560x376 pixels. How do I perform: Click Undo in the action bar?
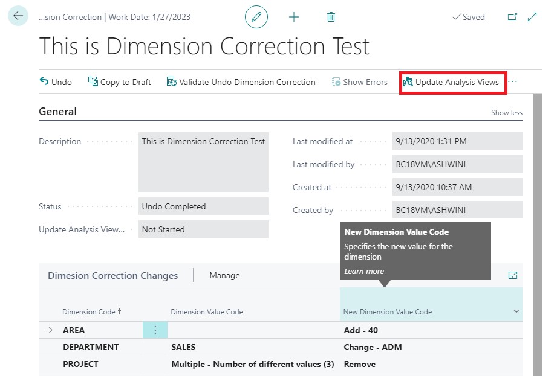point(56,82)
